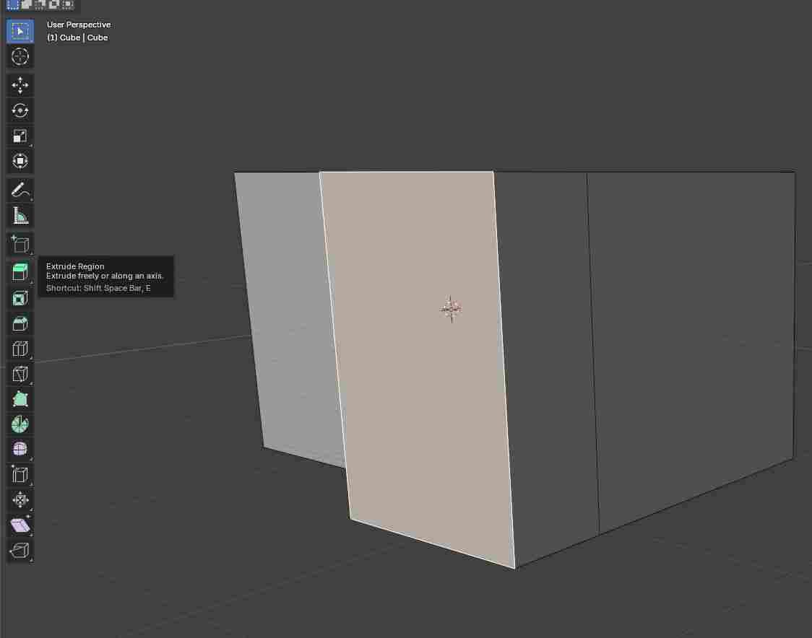Activate the Loop Cut tool
This screenshot has width=812, height=638.
tap(20, 349)
